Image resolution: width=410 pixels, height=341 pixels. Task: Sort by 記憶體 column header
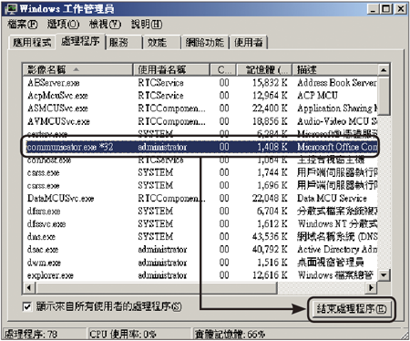(x=264, y=70)
